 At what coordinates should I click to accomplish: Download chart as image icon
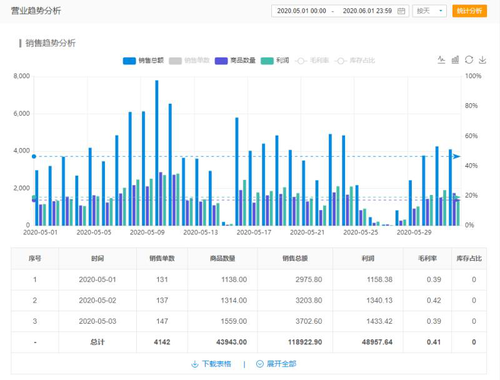click(x=482, y=59)
